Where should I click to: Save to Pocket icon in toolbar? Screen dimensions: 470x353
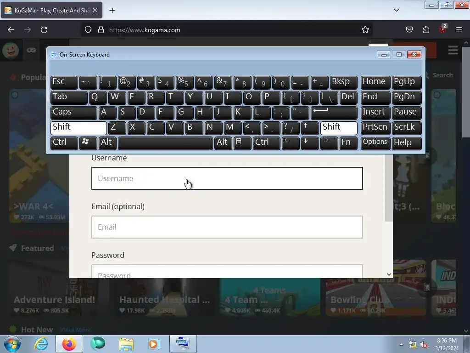pos(409,30)
